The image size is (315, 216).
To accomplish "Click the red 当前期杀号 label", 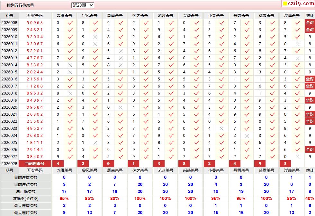I will pyautogui.click(x=35, y=163).
